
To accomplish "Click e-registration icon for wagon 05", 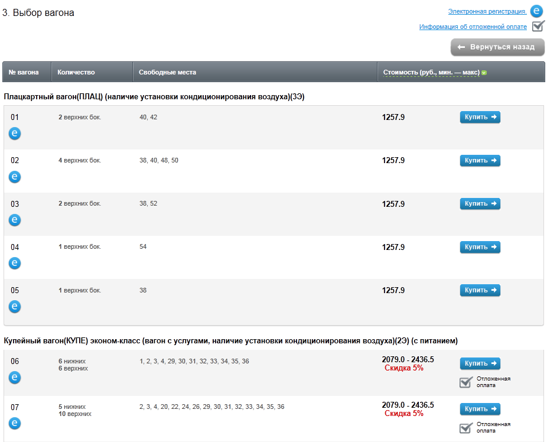I will (15, 307).
